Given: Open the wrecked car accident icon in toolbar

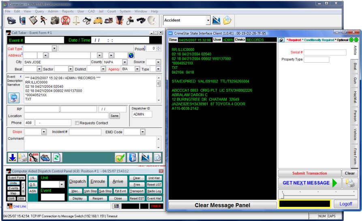Looking at the screenshot, I should pos(11,21).
